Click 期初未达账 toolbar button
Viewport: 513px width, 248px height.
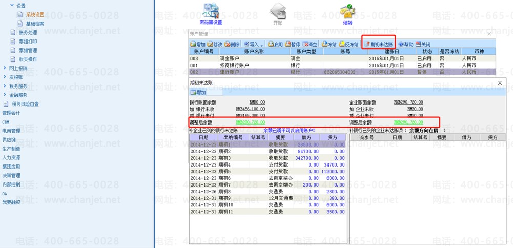[x=379, y=44]
